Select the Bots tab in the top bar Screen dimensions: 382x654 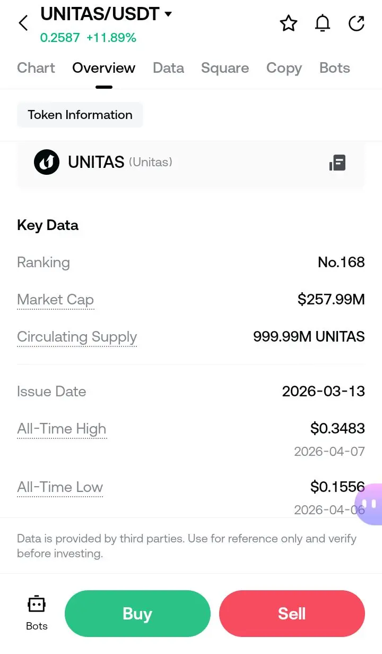(x=335, y=68)
